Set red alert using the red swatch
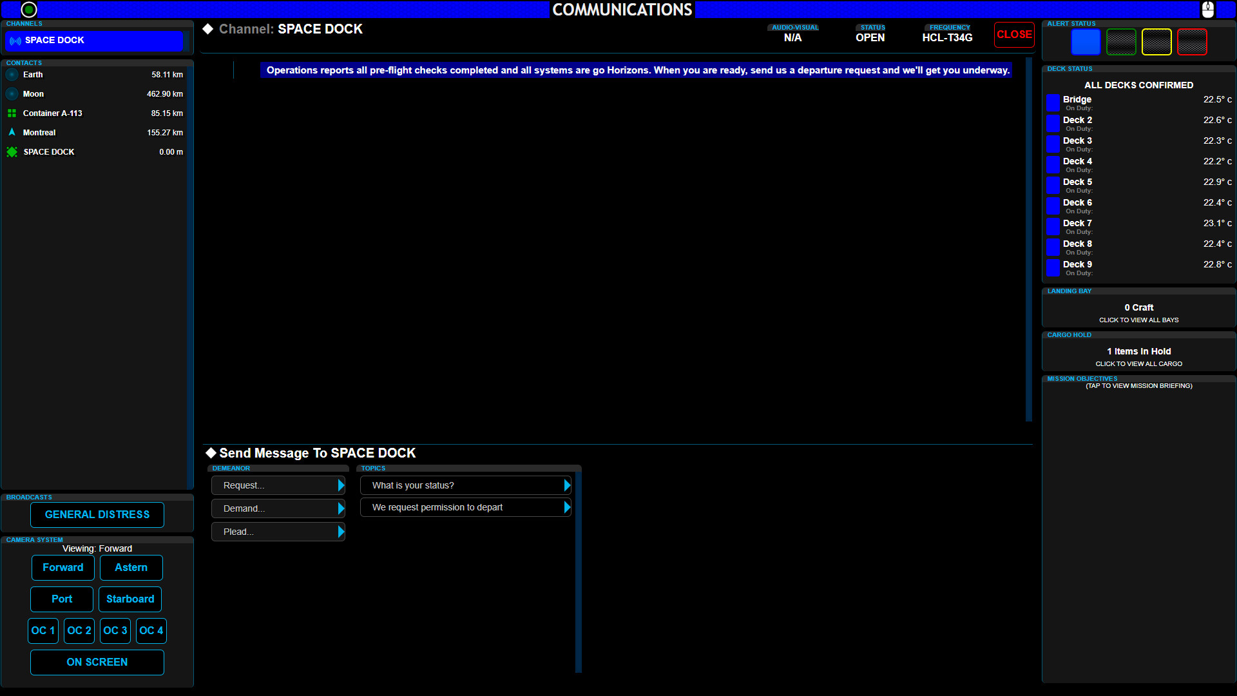This screenshot has width=1237, height=696. tap(1191, 41)
